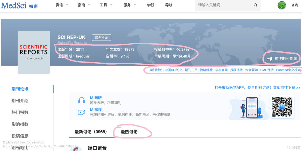Open the PMC链接 link
The height and width of the screenshot is (151, 302).
tap(267, 70)
